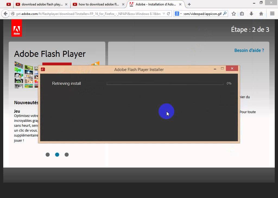
Task: Go to the Firefox home page
Action: point(261,14)
